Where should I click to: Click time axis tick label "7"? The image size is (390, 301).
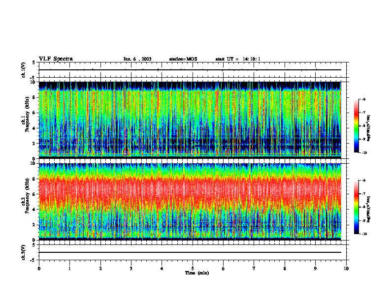pyautogui.click(x=254, y=269)
